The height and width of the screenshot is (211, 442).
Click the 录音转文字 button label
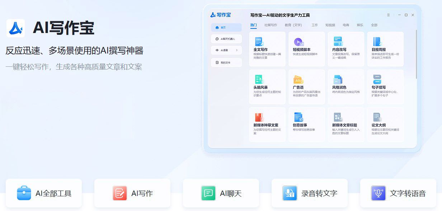[319, 193]
